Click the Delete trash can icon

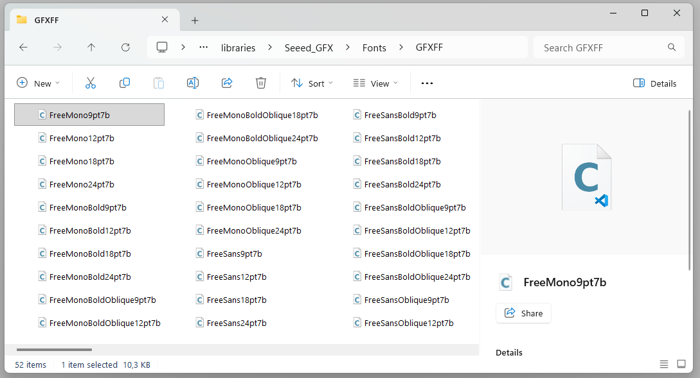260,83
